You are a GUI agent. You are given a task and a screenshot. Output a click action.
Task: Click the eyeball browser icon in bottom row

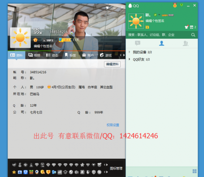[37, 172]
